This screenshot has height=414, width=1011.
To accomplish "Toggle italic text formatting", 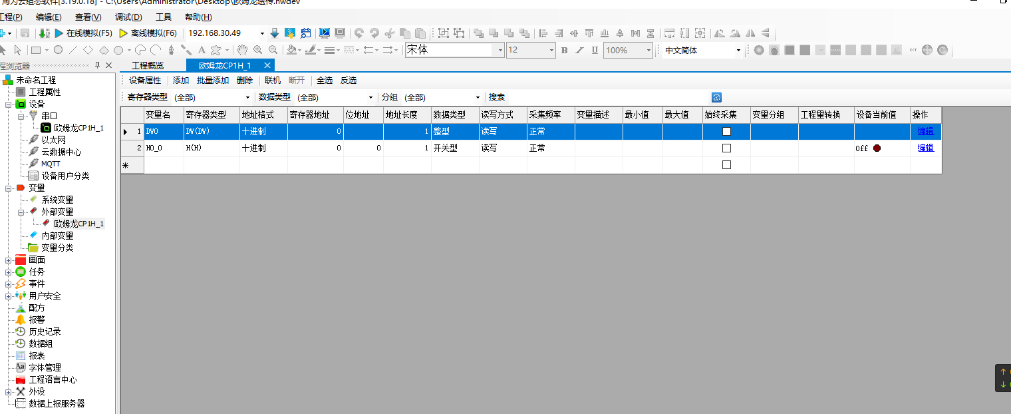I will 579,50.
